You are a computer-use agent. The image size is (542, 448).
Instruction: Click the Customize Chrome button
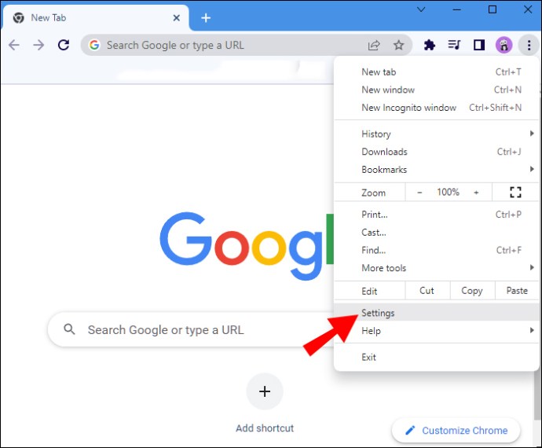pyautogui.click(x=456, y=430)
